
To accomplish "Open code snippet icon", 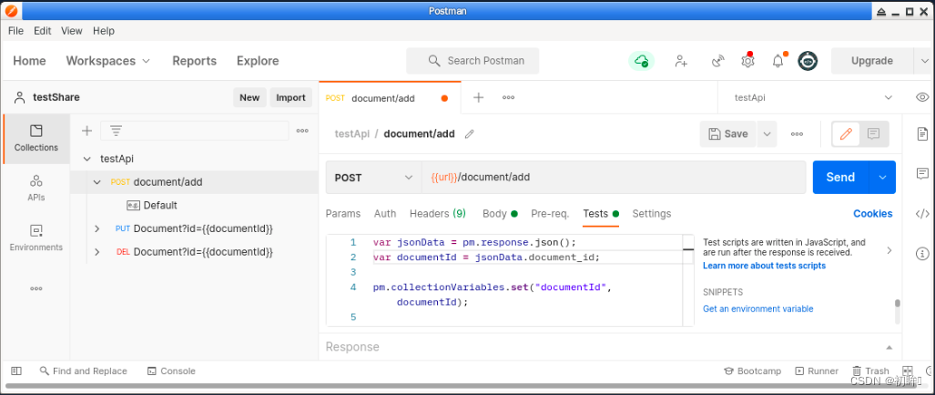I will pos(922,214).
